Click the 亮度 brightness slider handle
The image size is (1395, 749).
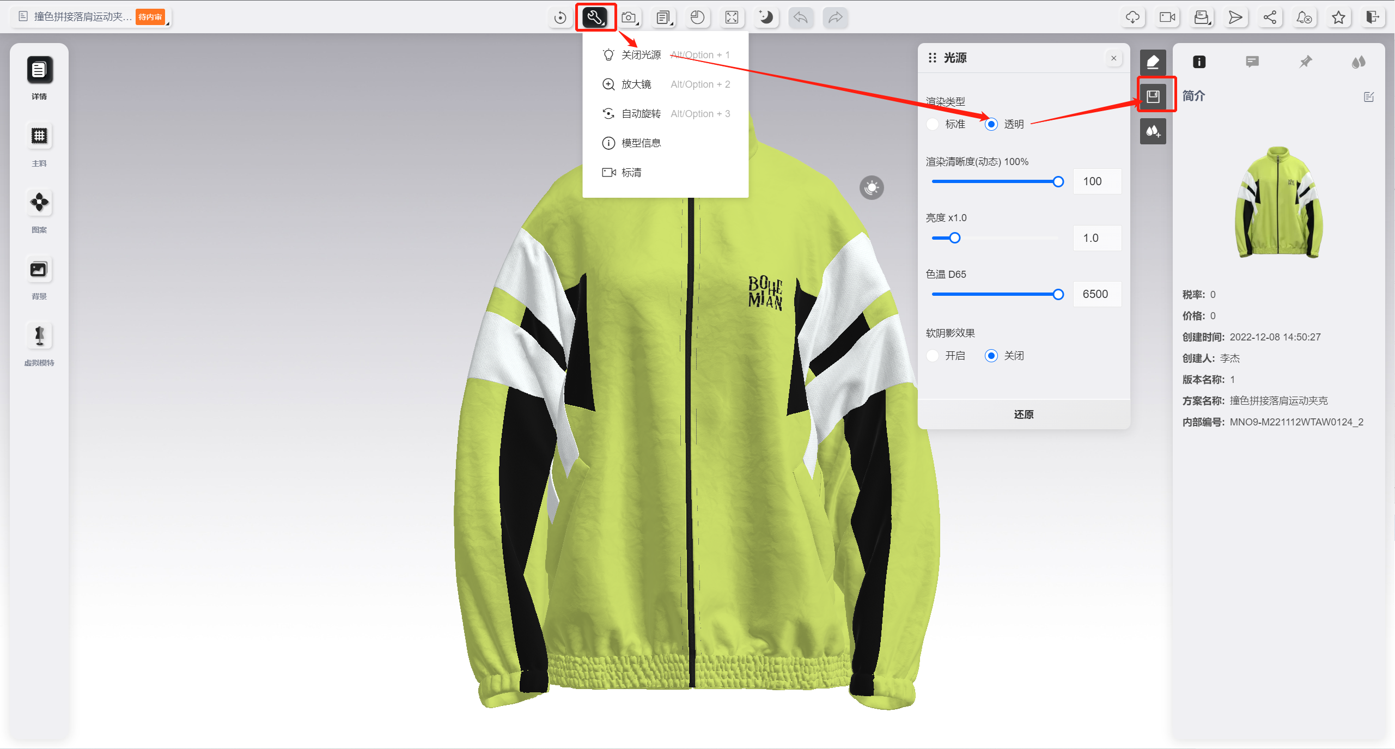tap(954, 238)
